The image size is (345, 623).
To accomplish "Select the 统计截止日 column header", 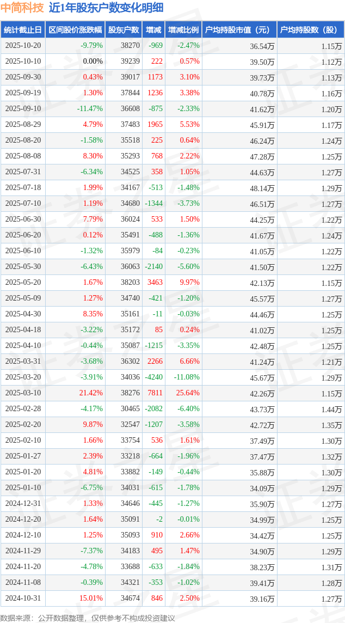I will [x=23, y=30].
